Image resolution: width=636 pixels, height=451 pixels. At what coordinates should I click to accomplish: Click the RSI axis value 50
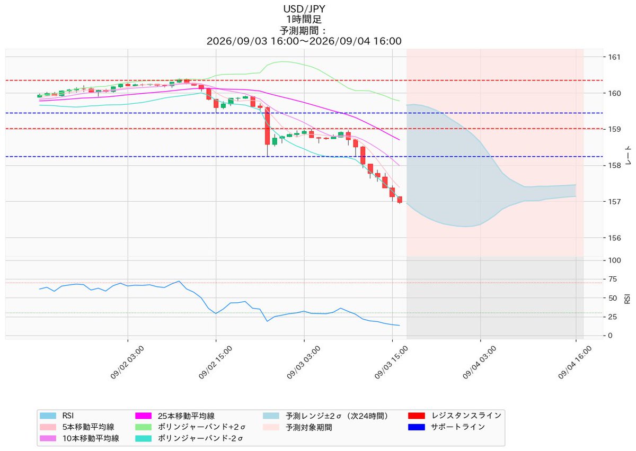point(613,298)
